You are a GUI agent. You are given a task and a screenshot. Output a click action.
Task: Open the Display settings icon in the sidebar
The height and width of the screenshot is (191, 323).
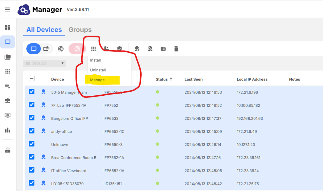[8, 115]
